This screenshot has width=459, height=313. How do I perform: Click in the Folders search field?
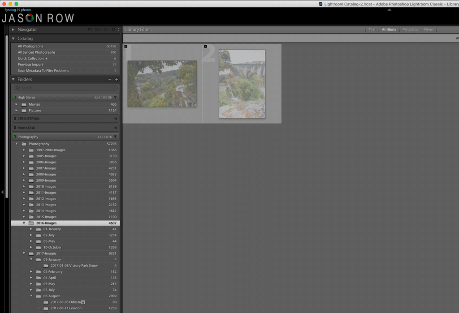pyautogui.click(x=65, y=88)
